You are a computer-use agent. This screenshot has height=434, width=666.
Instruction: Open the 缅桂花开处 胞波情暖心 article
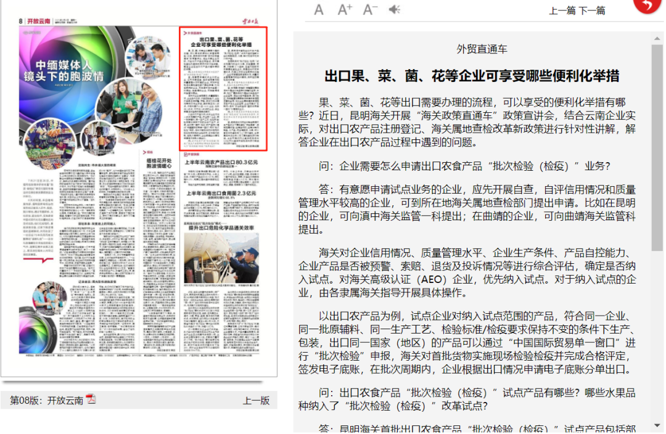pyautogui.click(x=158, y=163)
